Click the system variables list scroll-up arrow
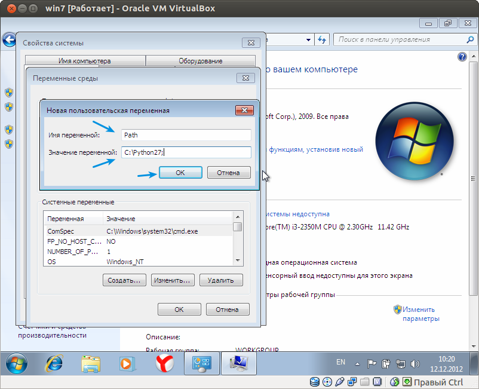The width and height of the screenshot is (479, 389). point(238,217)
